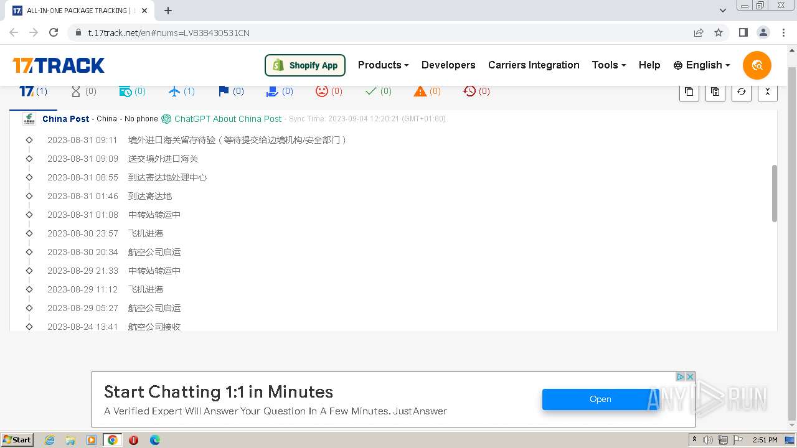The image size is (797, 448).
Task: Open the Windows Start menu
Action: pos(17,439)
